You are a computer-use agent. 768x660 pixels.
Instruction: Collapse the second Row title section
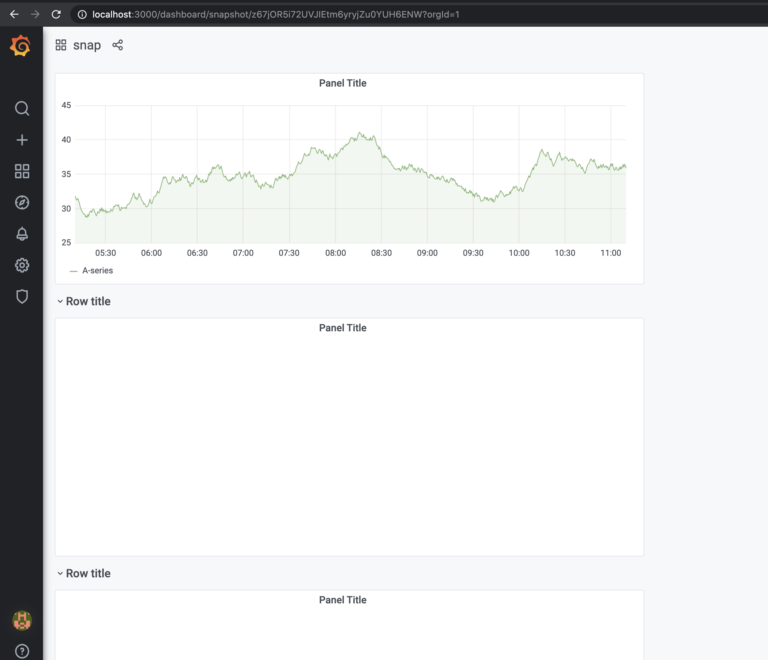88,573
